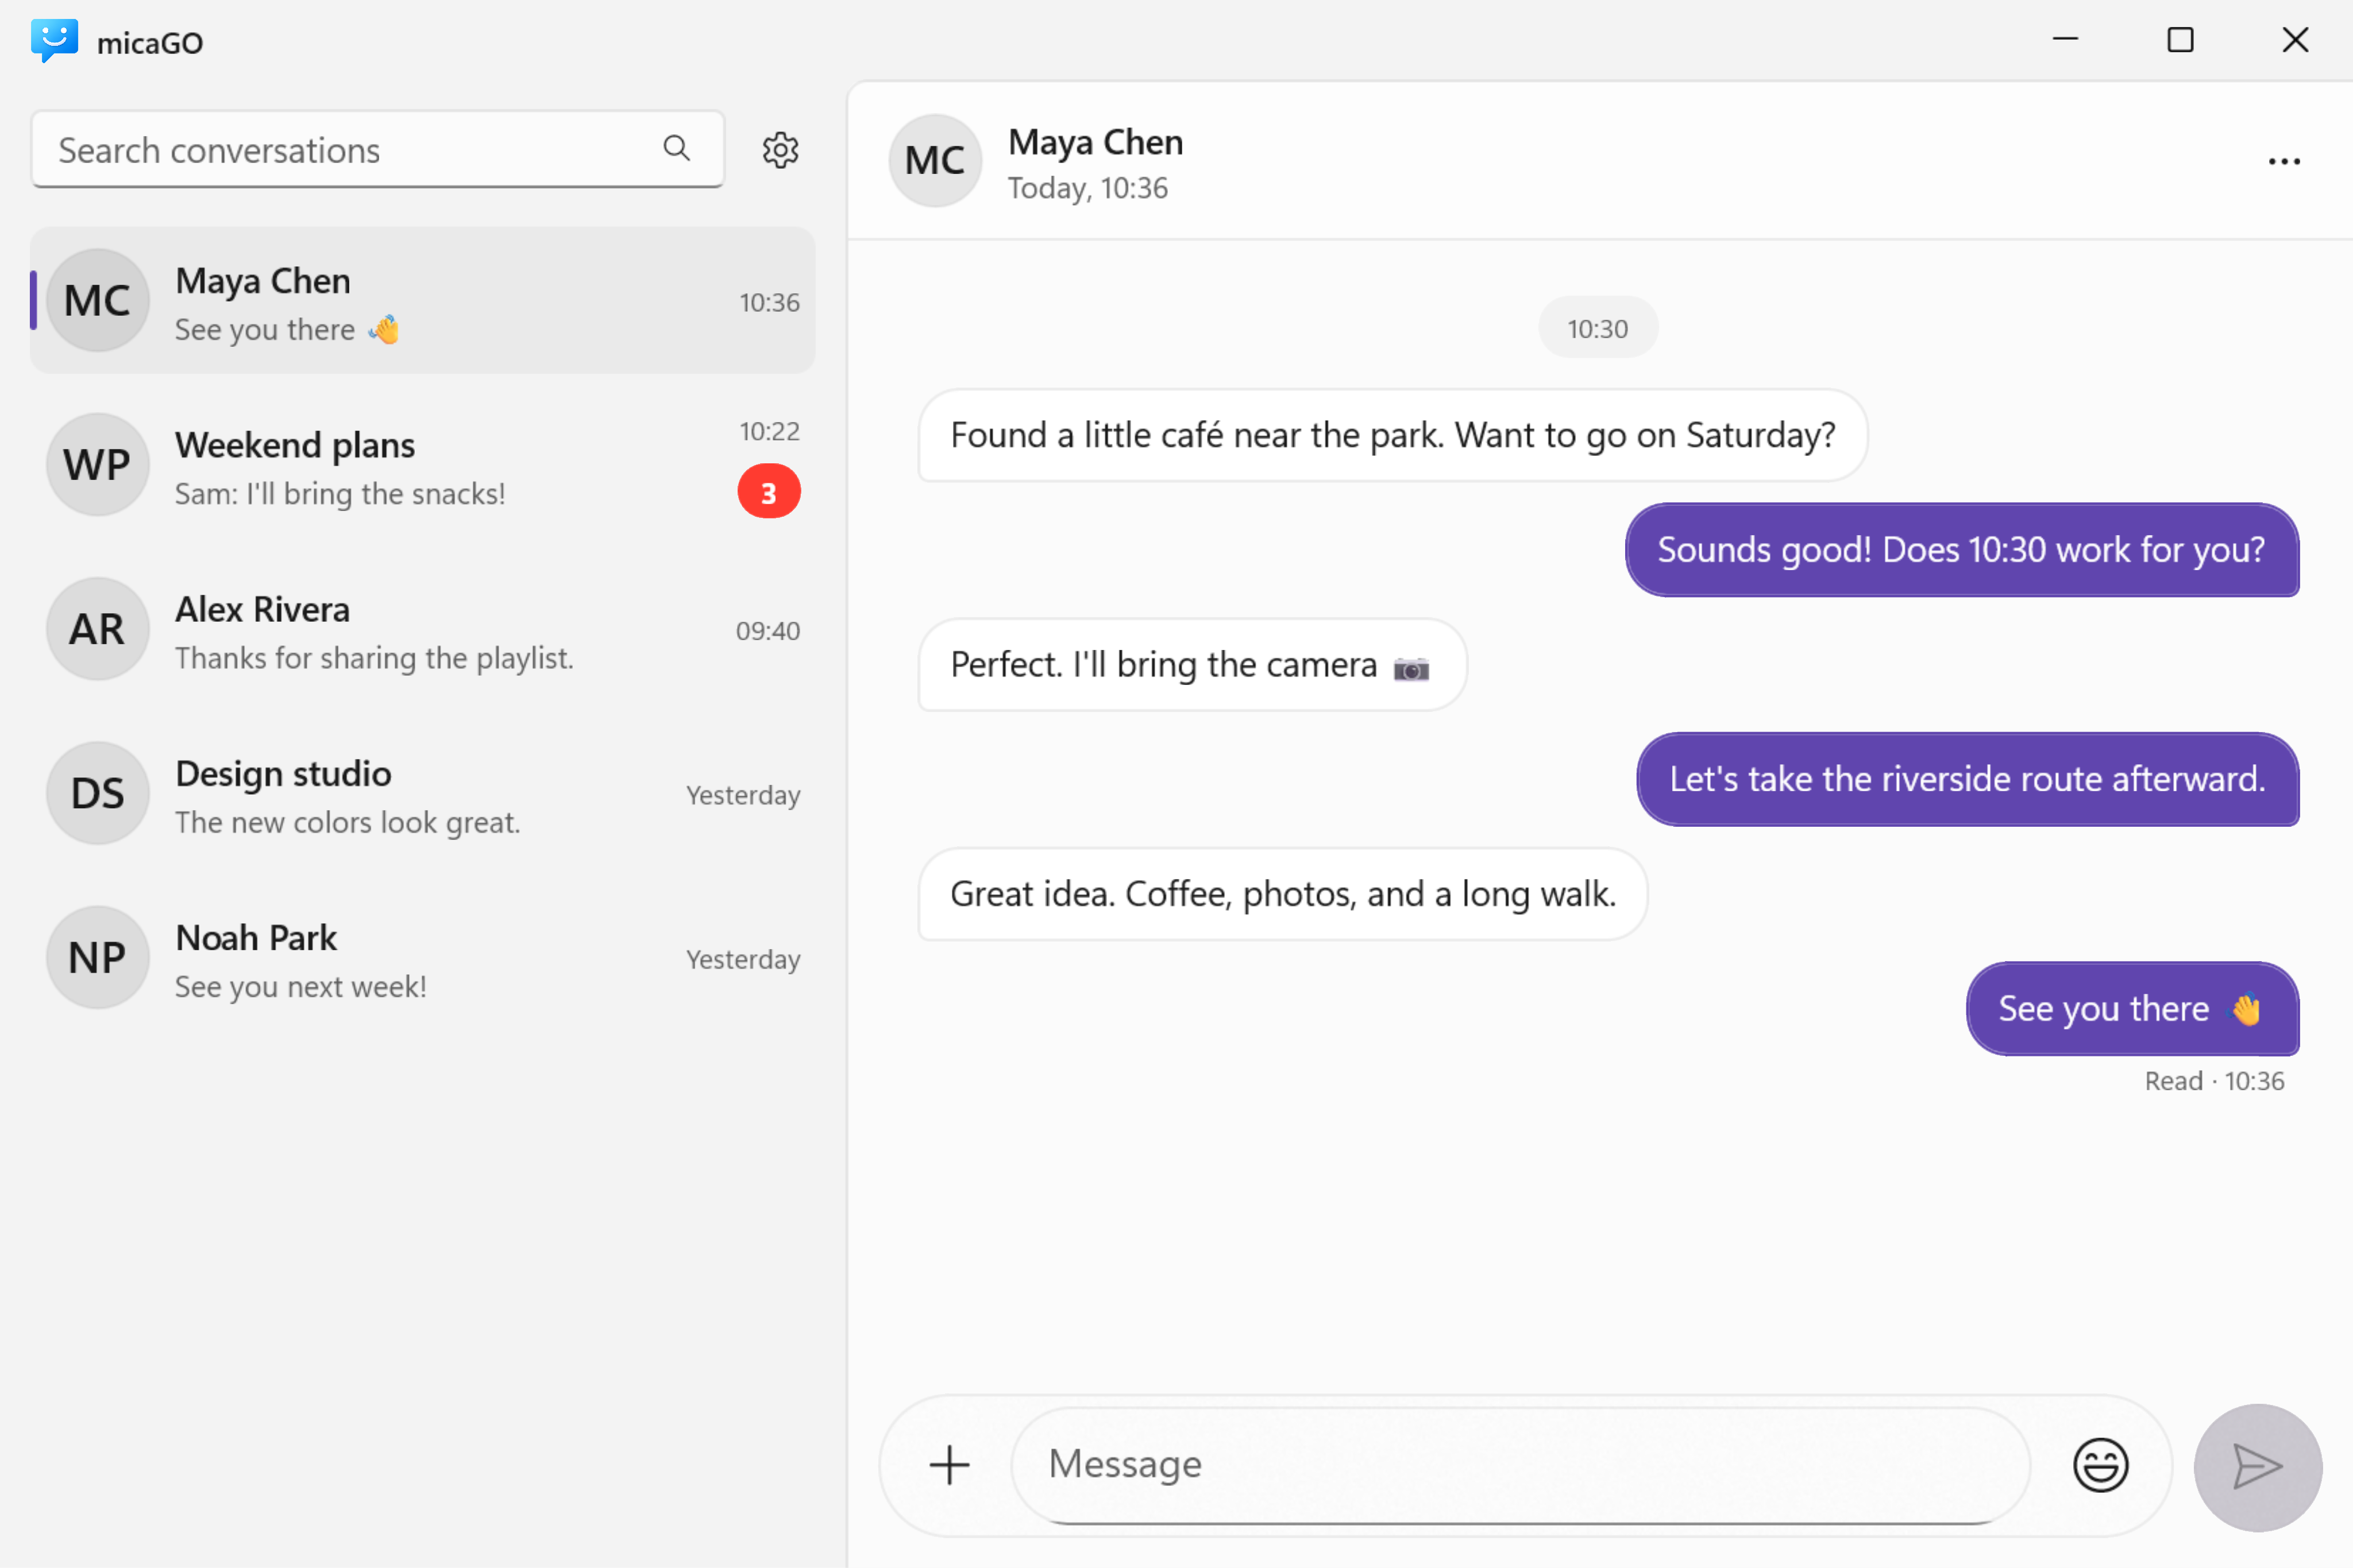The image size is (2353, 1568).
Task: Maximize the micaGO window
Action: click(2180, 40)
